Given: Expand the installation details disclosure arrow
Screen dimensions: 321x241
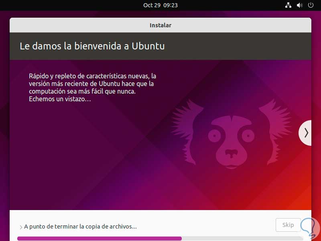Looking at the screenshot, I should [x=21, y=227].
